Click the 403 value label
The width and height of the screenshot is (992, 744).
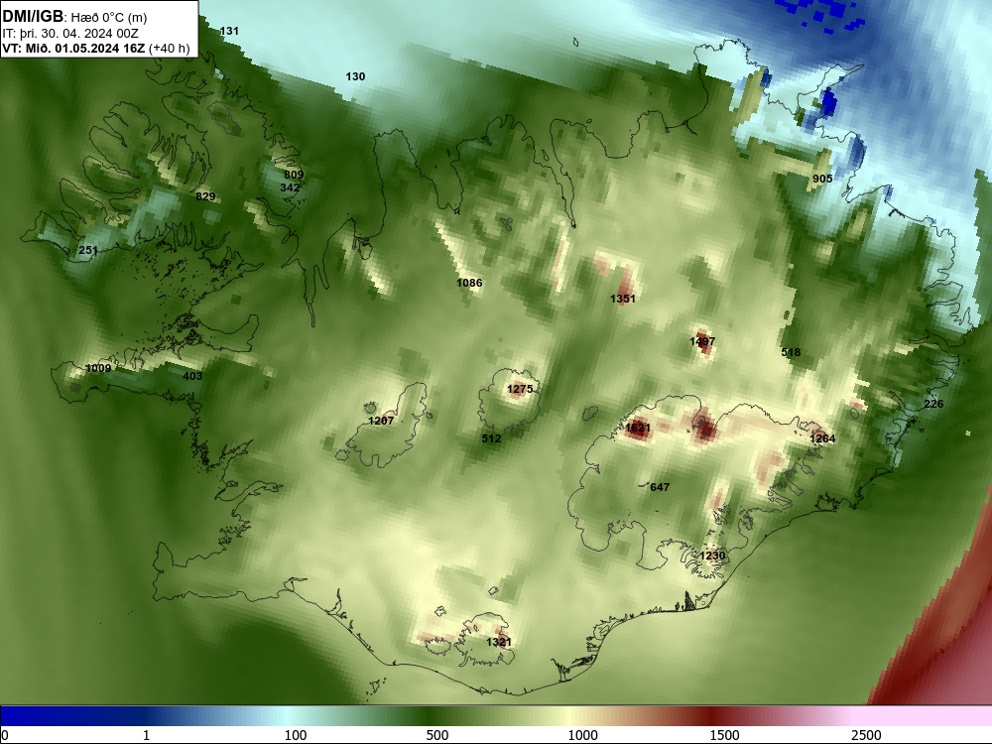pyautogui.click(x=192, y=376)
